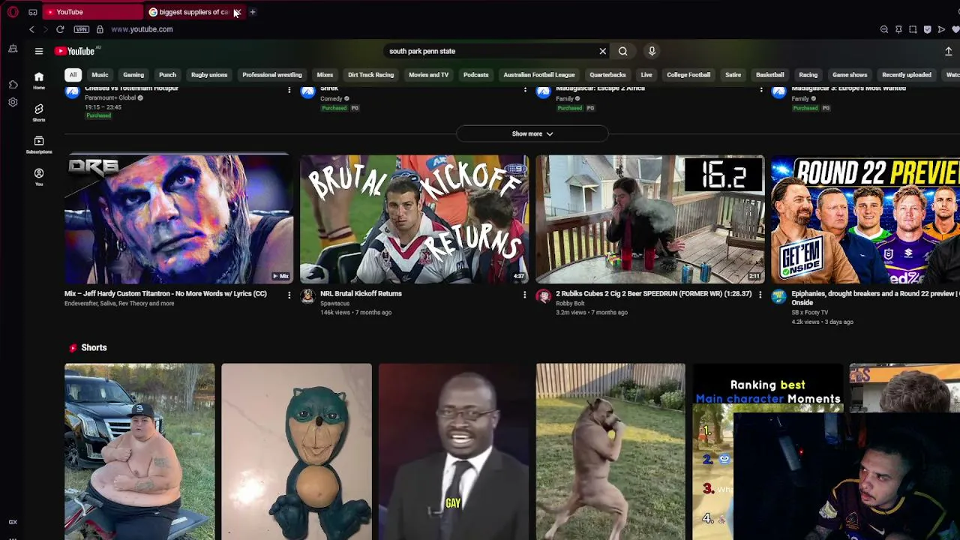
Task: Switch to the YouTube tab
Action: [92, 12]
